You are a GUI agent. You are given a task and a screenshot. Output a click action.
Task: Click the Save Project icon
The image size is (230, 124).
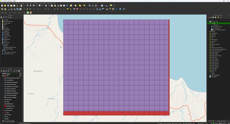(x=8, y=5)
